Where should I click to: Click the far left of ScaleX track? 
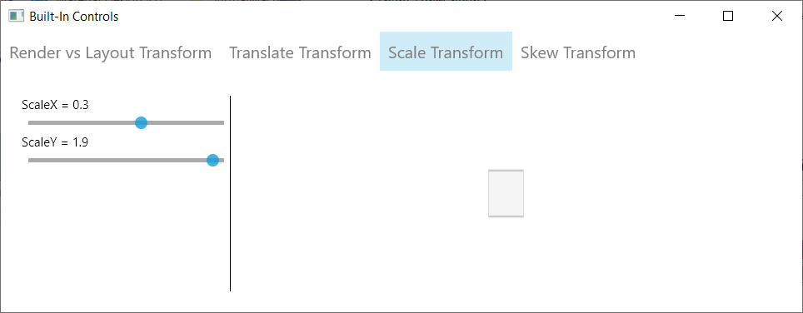tap(31, 122)
